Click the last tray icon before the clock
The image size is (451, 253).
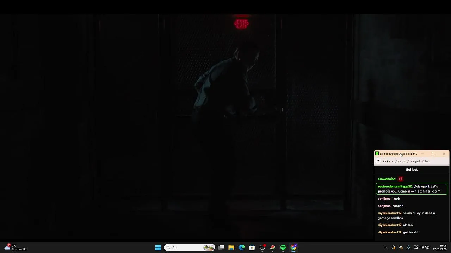coord(427,247)
